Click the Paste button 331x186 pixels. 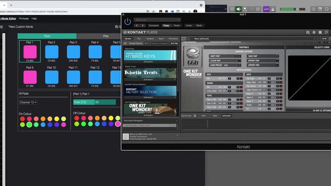(x=177, y=25)
